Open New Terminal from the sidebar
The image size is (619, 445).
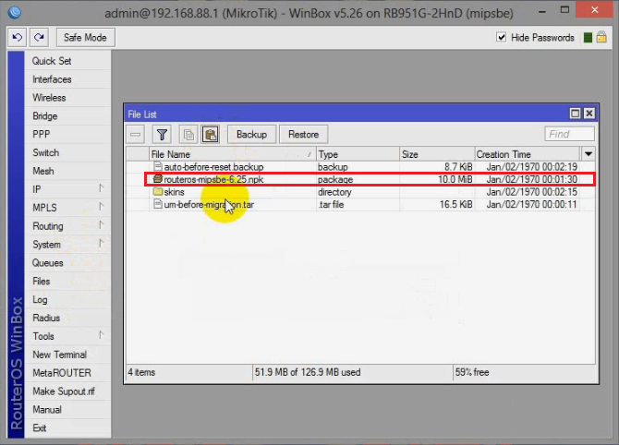point(67,355)
